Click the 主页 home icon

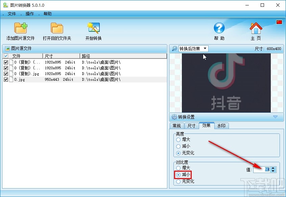[256, 28]
